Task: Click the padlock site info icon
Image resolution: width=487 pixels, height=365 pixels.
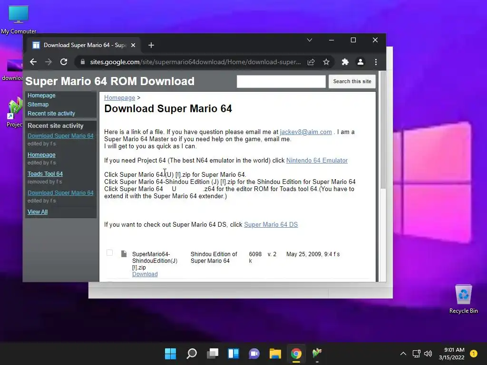Action: (82, 62)
